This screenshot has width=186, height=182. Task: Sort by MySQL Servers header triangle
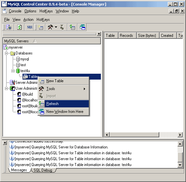click(x=35, y=41)
